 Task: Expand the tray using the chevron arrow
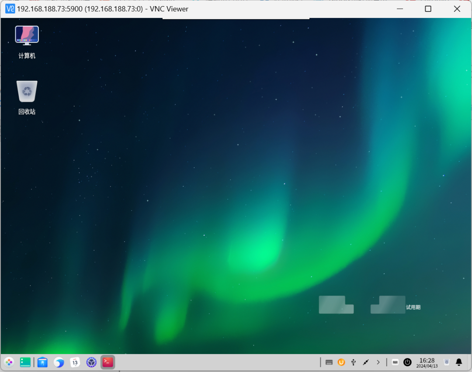click(x=378, y=362)
